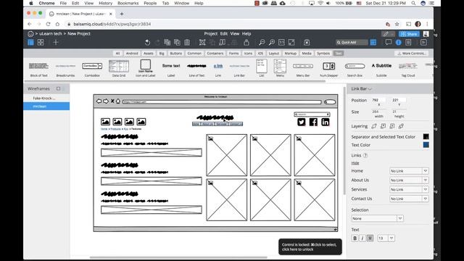Viewport: 464px width, 261px height.
Task: Select the Buttons library tab
Action: [x=175, y=53]
